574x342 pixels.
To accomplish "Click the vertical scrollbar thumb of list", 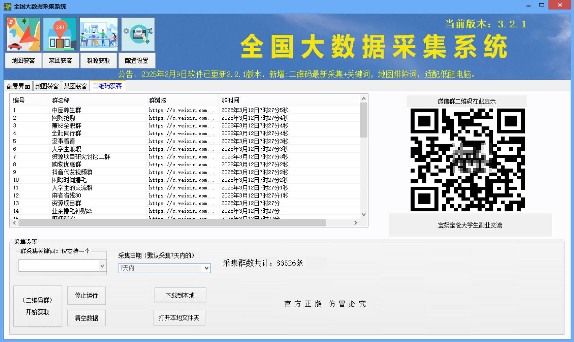I will [364, 120].
